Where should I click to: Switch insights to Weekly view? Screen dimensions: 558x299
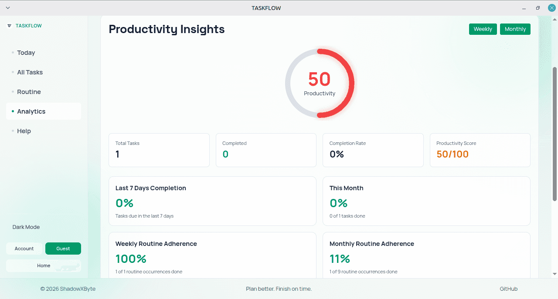pyautogui.click(x=483, y=29)
